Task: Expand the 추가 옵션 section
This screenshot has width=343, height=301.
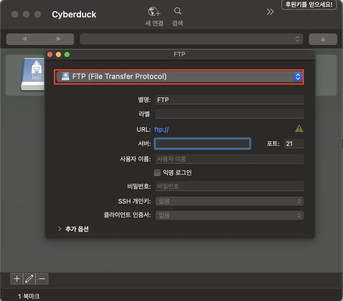Action: click(x=60, y=229)
